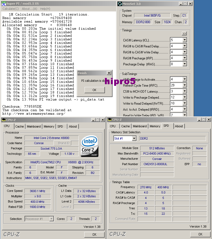Open the disabled Processor #1 selection dropdown
Image resolution: width=212 pixels, height=239 pixels.
point(52,219)
